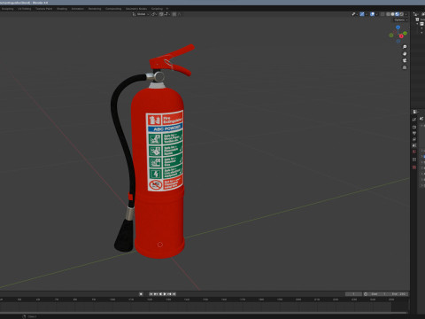Screen dimensions: 425x319
Task: Open the Options dropdown in viewport
Action: point(401,20)
